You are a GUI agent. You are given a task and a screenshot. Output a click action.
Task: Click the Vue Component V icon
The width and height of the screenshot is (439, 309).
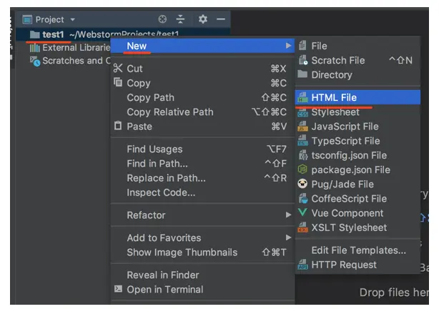point(302,212)
